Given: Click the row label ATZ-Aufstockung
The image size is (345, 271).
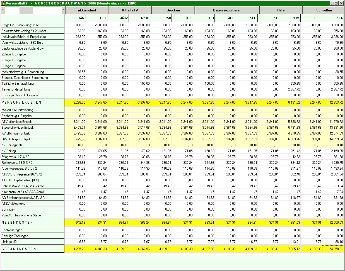Looking at the screenshot, I should 33,204.
